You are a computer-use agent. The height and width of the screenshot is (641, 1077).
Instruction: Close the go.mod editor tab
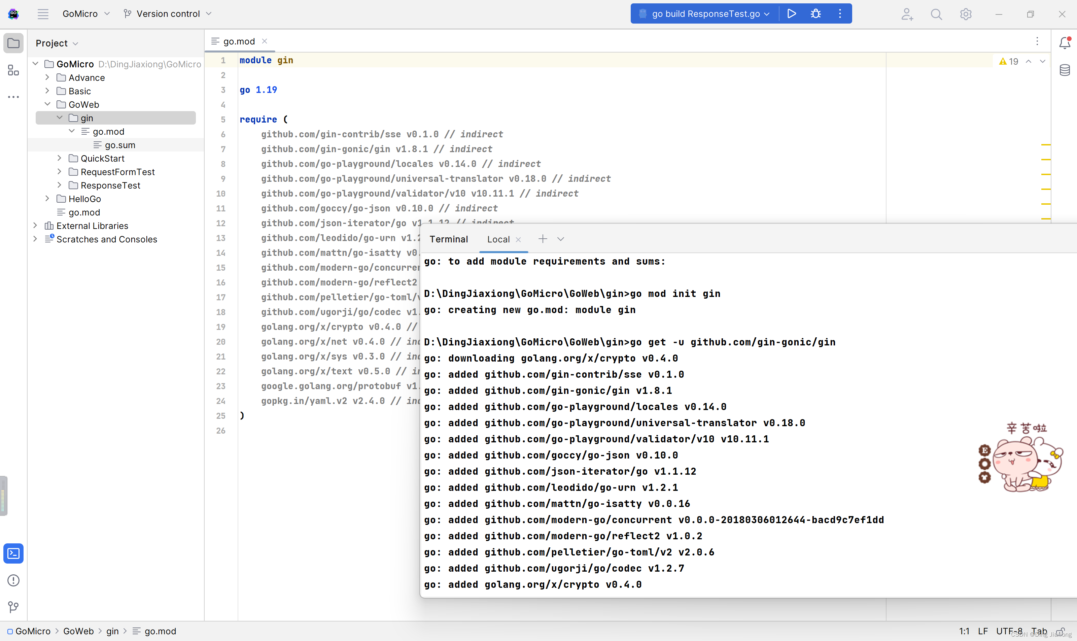coord(265,41)
